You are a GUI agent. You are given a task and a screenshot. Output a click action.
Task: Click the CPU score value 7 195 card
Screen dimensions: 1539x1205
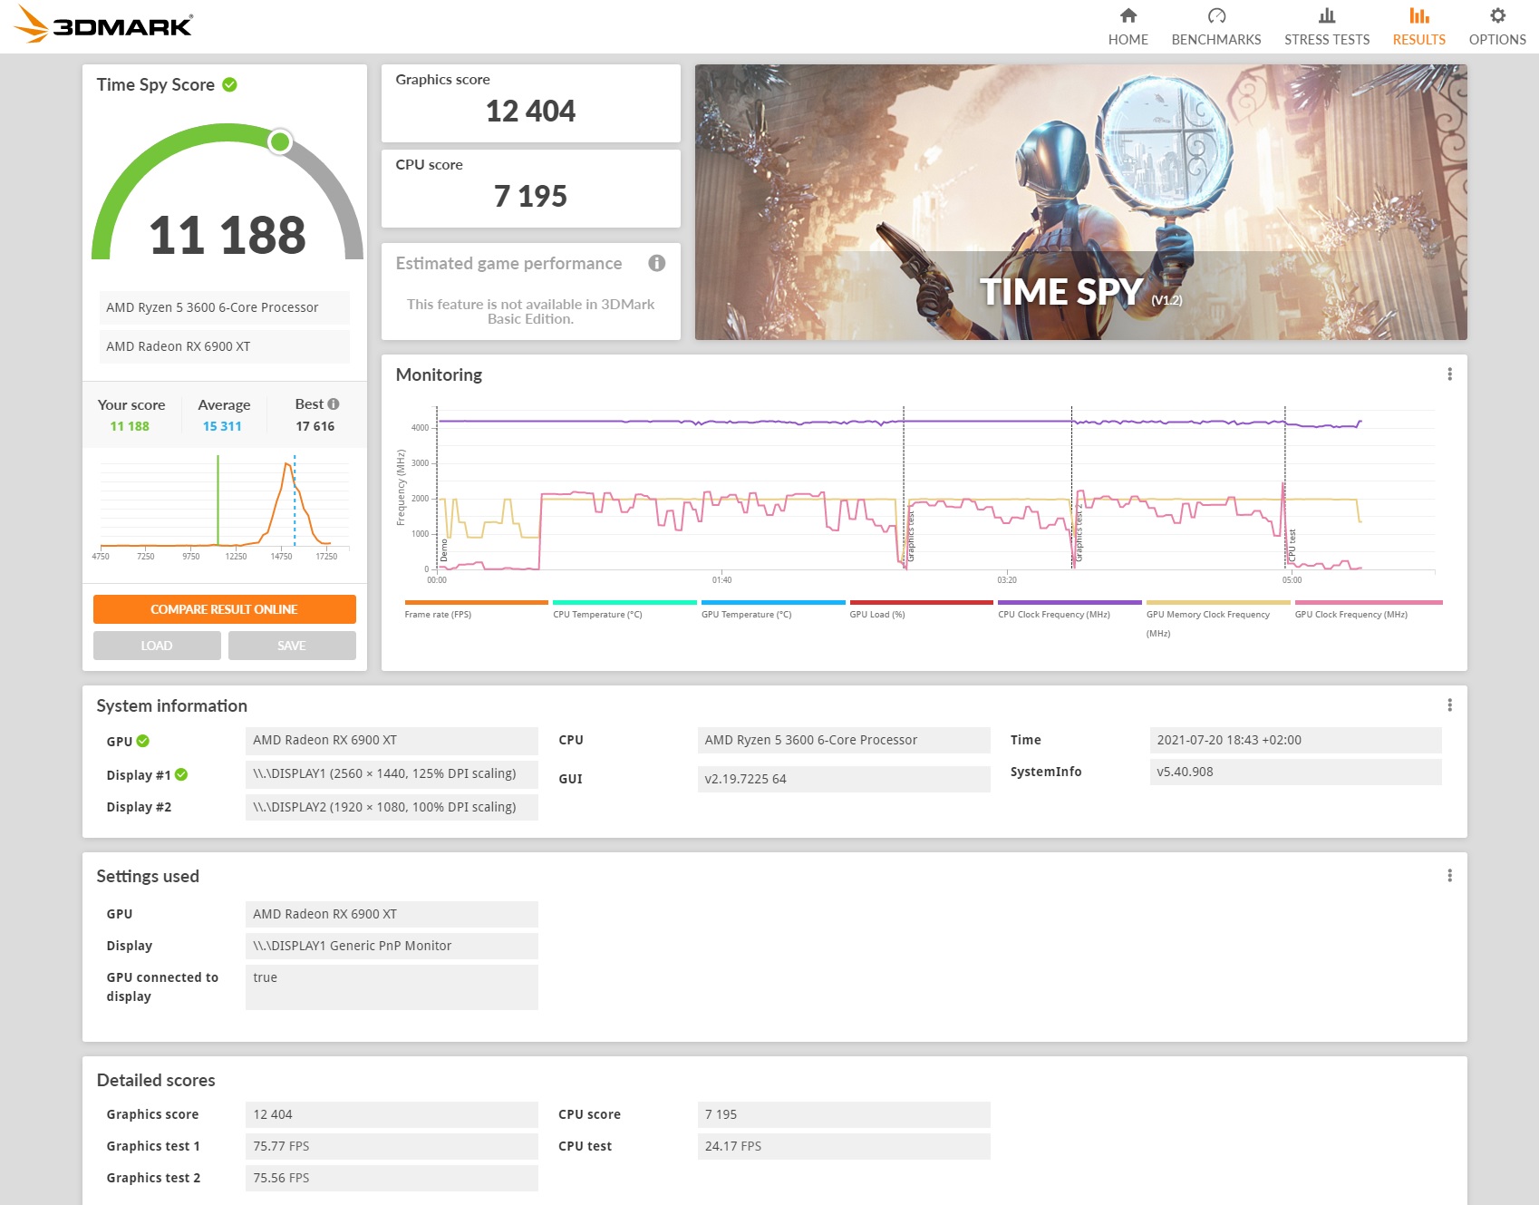pos(531,189)
